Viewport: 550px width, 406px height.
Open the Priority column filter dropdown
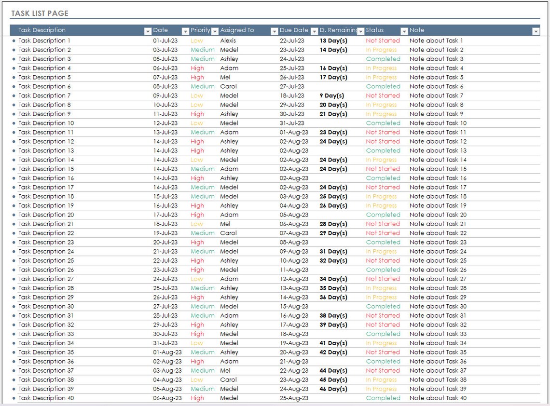point(216,30)
